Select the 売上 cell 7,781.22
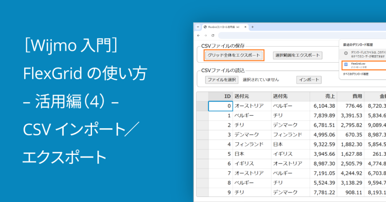The height and width of the screenshot is (202, 386). [324, 192]
